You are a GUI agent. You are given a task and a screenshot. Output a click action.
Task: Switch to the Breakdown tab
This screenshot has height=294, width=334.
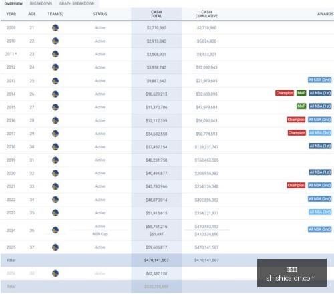tap(41, 3)
